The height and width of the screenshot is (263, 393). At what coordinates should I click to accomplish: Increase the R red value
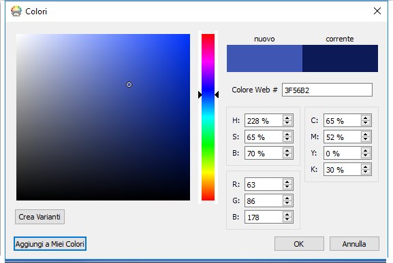point(287,181)
